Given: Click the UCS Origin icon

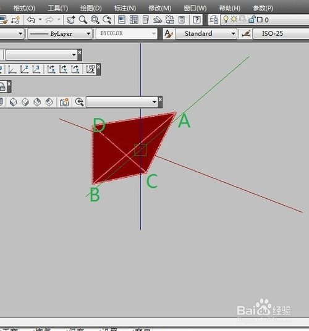Looking at the screenshot, I should 12,69.
